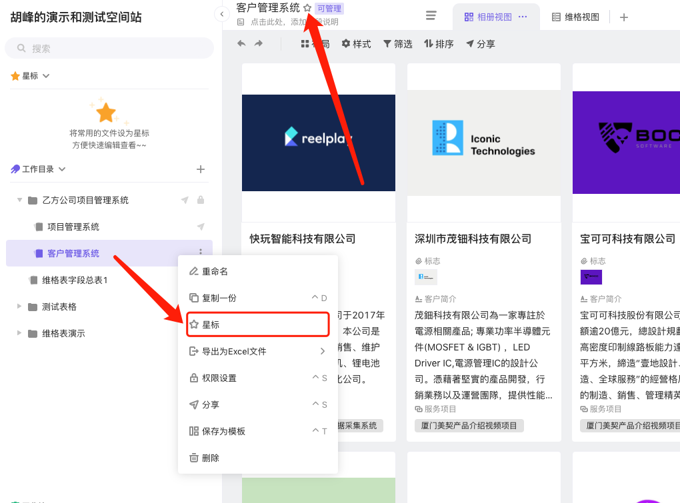Redo the last undone action
Viewport: 680px width, 503px height.
[259, 43]
